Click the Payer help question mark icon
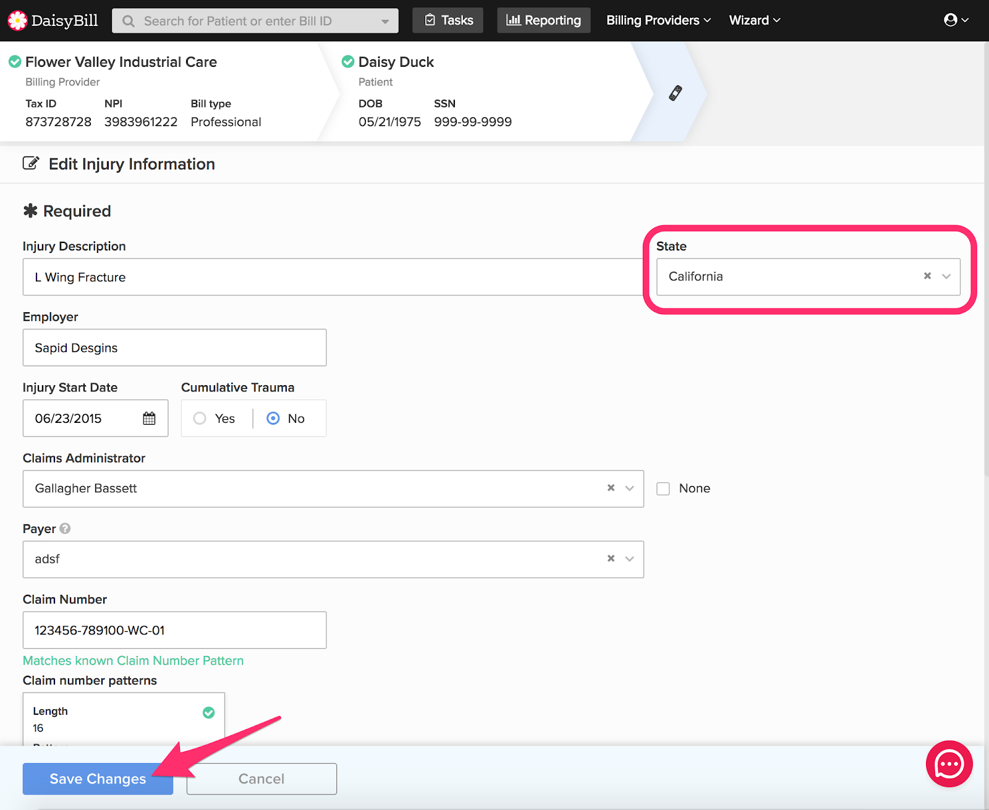 65,529
